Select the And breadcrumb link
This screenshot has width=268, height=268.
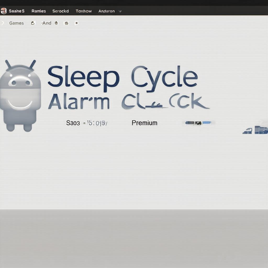click(47, 23)
